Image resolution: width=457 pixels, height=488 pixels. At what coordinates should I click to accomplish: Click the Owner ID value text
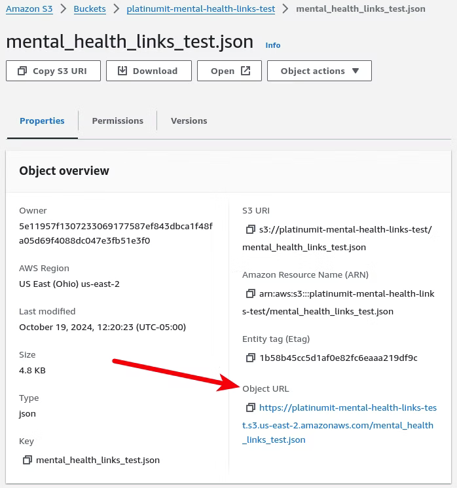(x=116, y=233)
